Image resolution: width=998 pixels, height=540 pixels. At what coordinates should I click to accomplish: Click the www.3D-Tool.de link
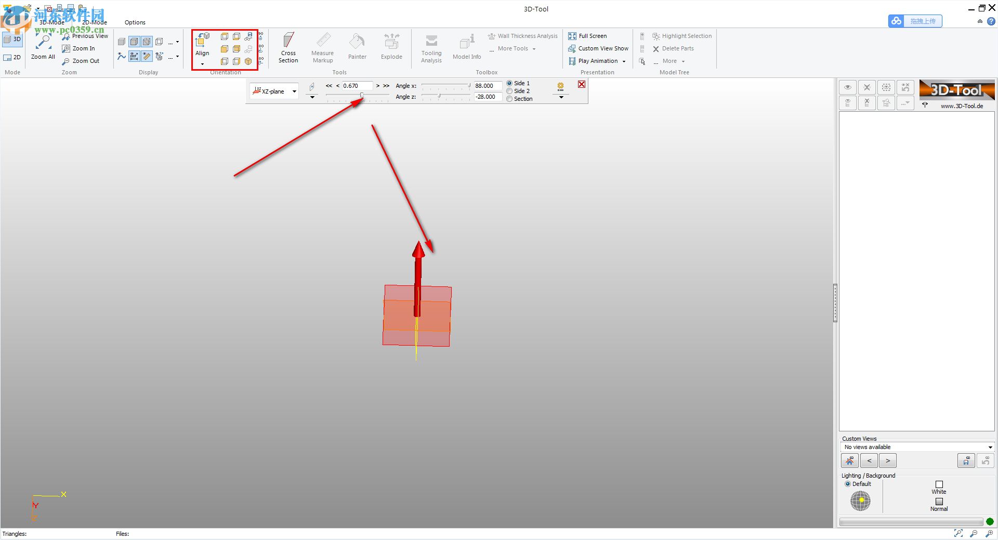961,106
